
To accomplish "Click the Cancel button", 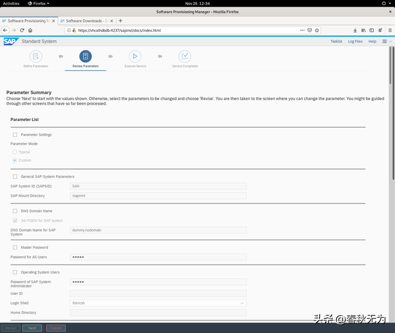I will 56,328.
